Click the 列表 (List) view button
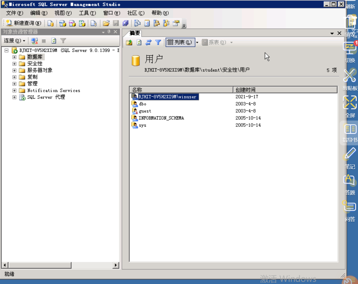Screen dimensions: 358x284 click(x=180, y=42)
